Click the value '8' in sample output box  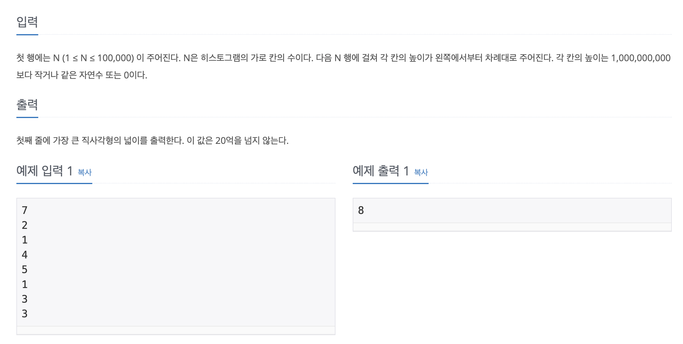tap(361, 210)
